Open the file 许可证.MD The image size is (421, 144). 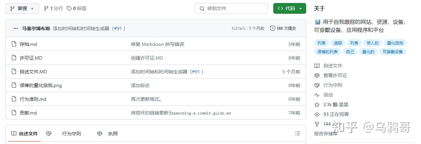pos(31,58)
